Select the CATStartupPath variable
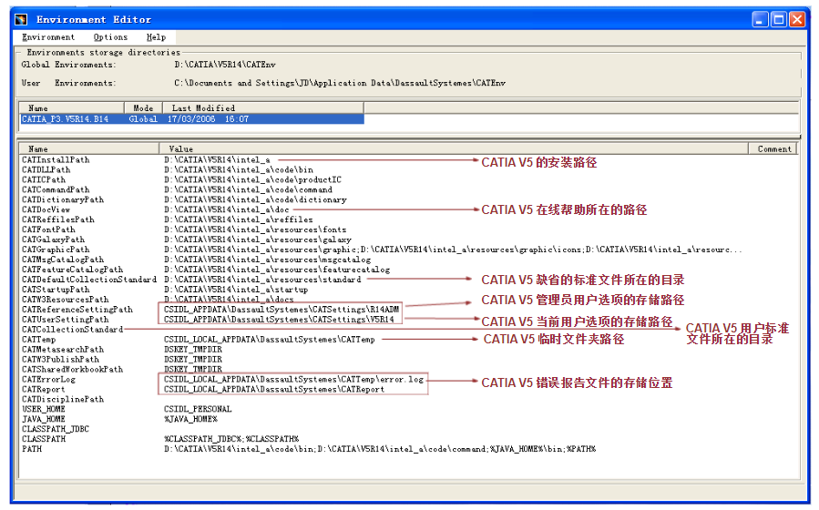Image resolution: width=819 pixels, height=510 pixels. [x=56, y=290]
